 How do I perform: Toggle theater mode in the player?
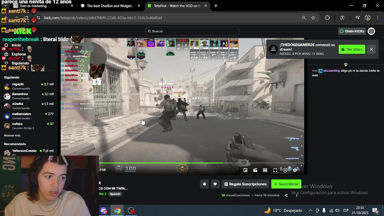(265, 170)
